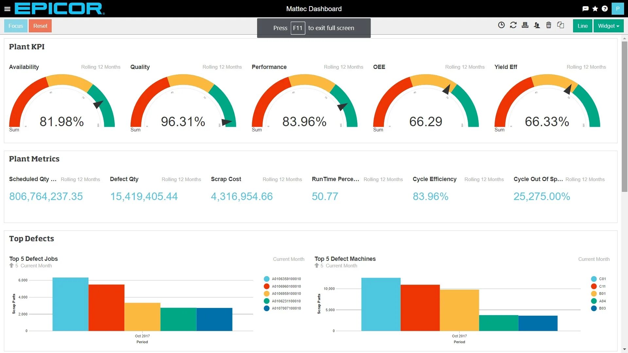Viewport: 628px width, 353px height.
Task: Click the refresh dashboard icon
Action: click(x=513, y=25)
